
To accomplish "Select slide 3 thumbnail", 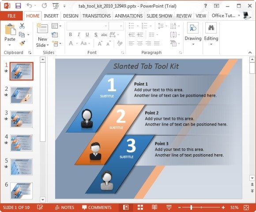I will pos(21,119).
